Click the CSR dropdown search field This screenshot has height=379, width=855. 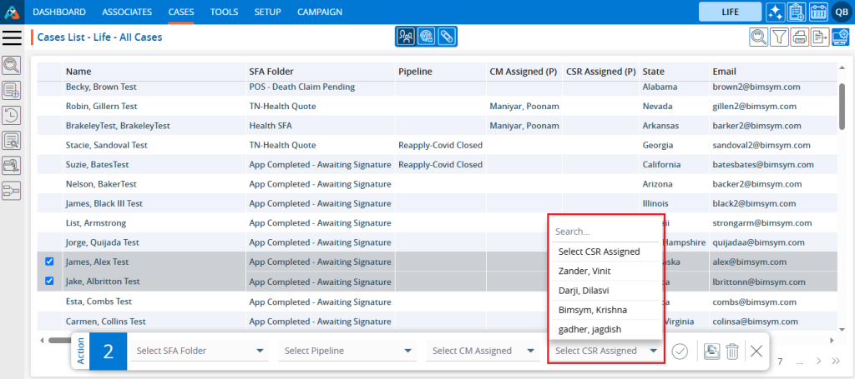(605, 232)
